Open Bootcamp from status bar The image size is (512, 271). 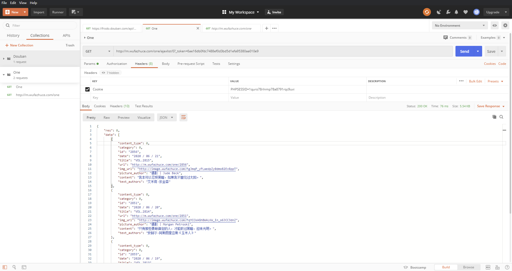[x=415, y=267]
